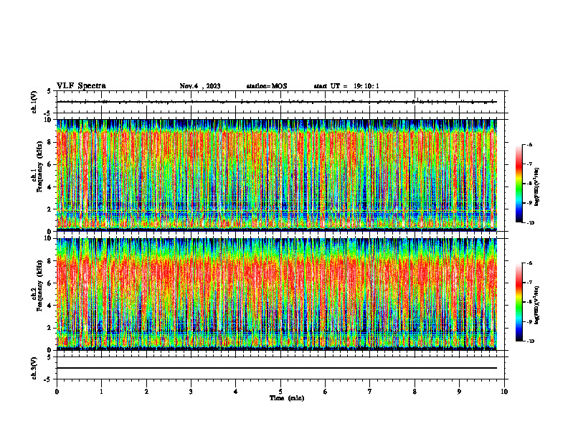The image size is (568, 439).
Task: Click the 'ch.1(V)' axis label
Action: tap(34, 102)
